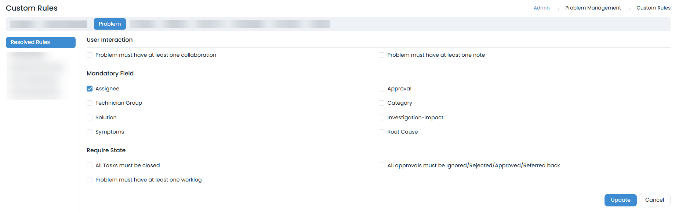The image size is (675, 213).
Task: Require at least one note
Action: click(381, 55)
